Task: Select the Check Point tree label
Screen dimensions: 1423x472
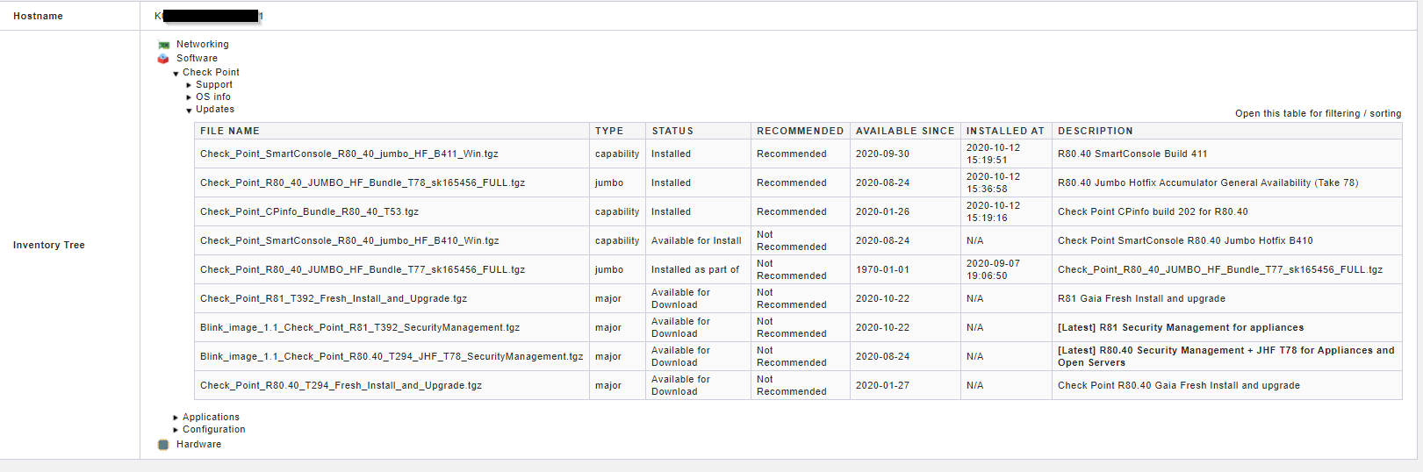Action: click(211, 72)
